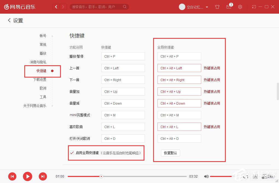Toggle the play mode loop icon
The width and height of the screenshot is (279, 183).
245,176
